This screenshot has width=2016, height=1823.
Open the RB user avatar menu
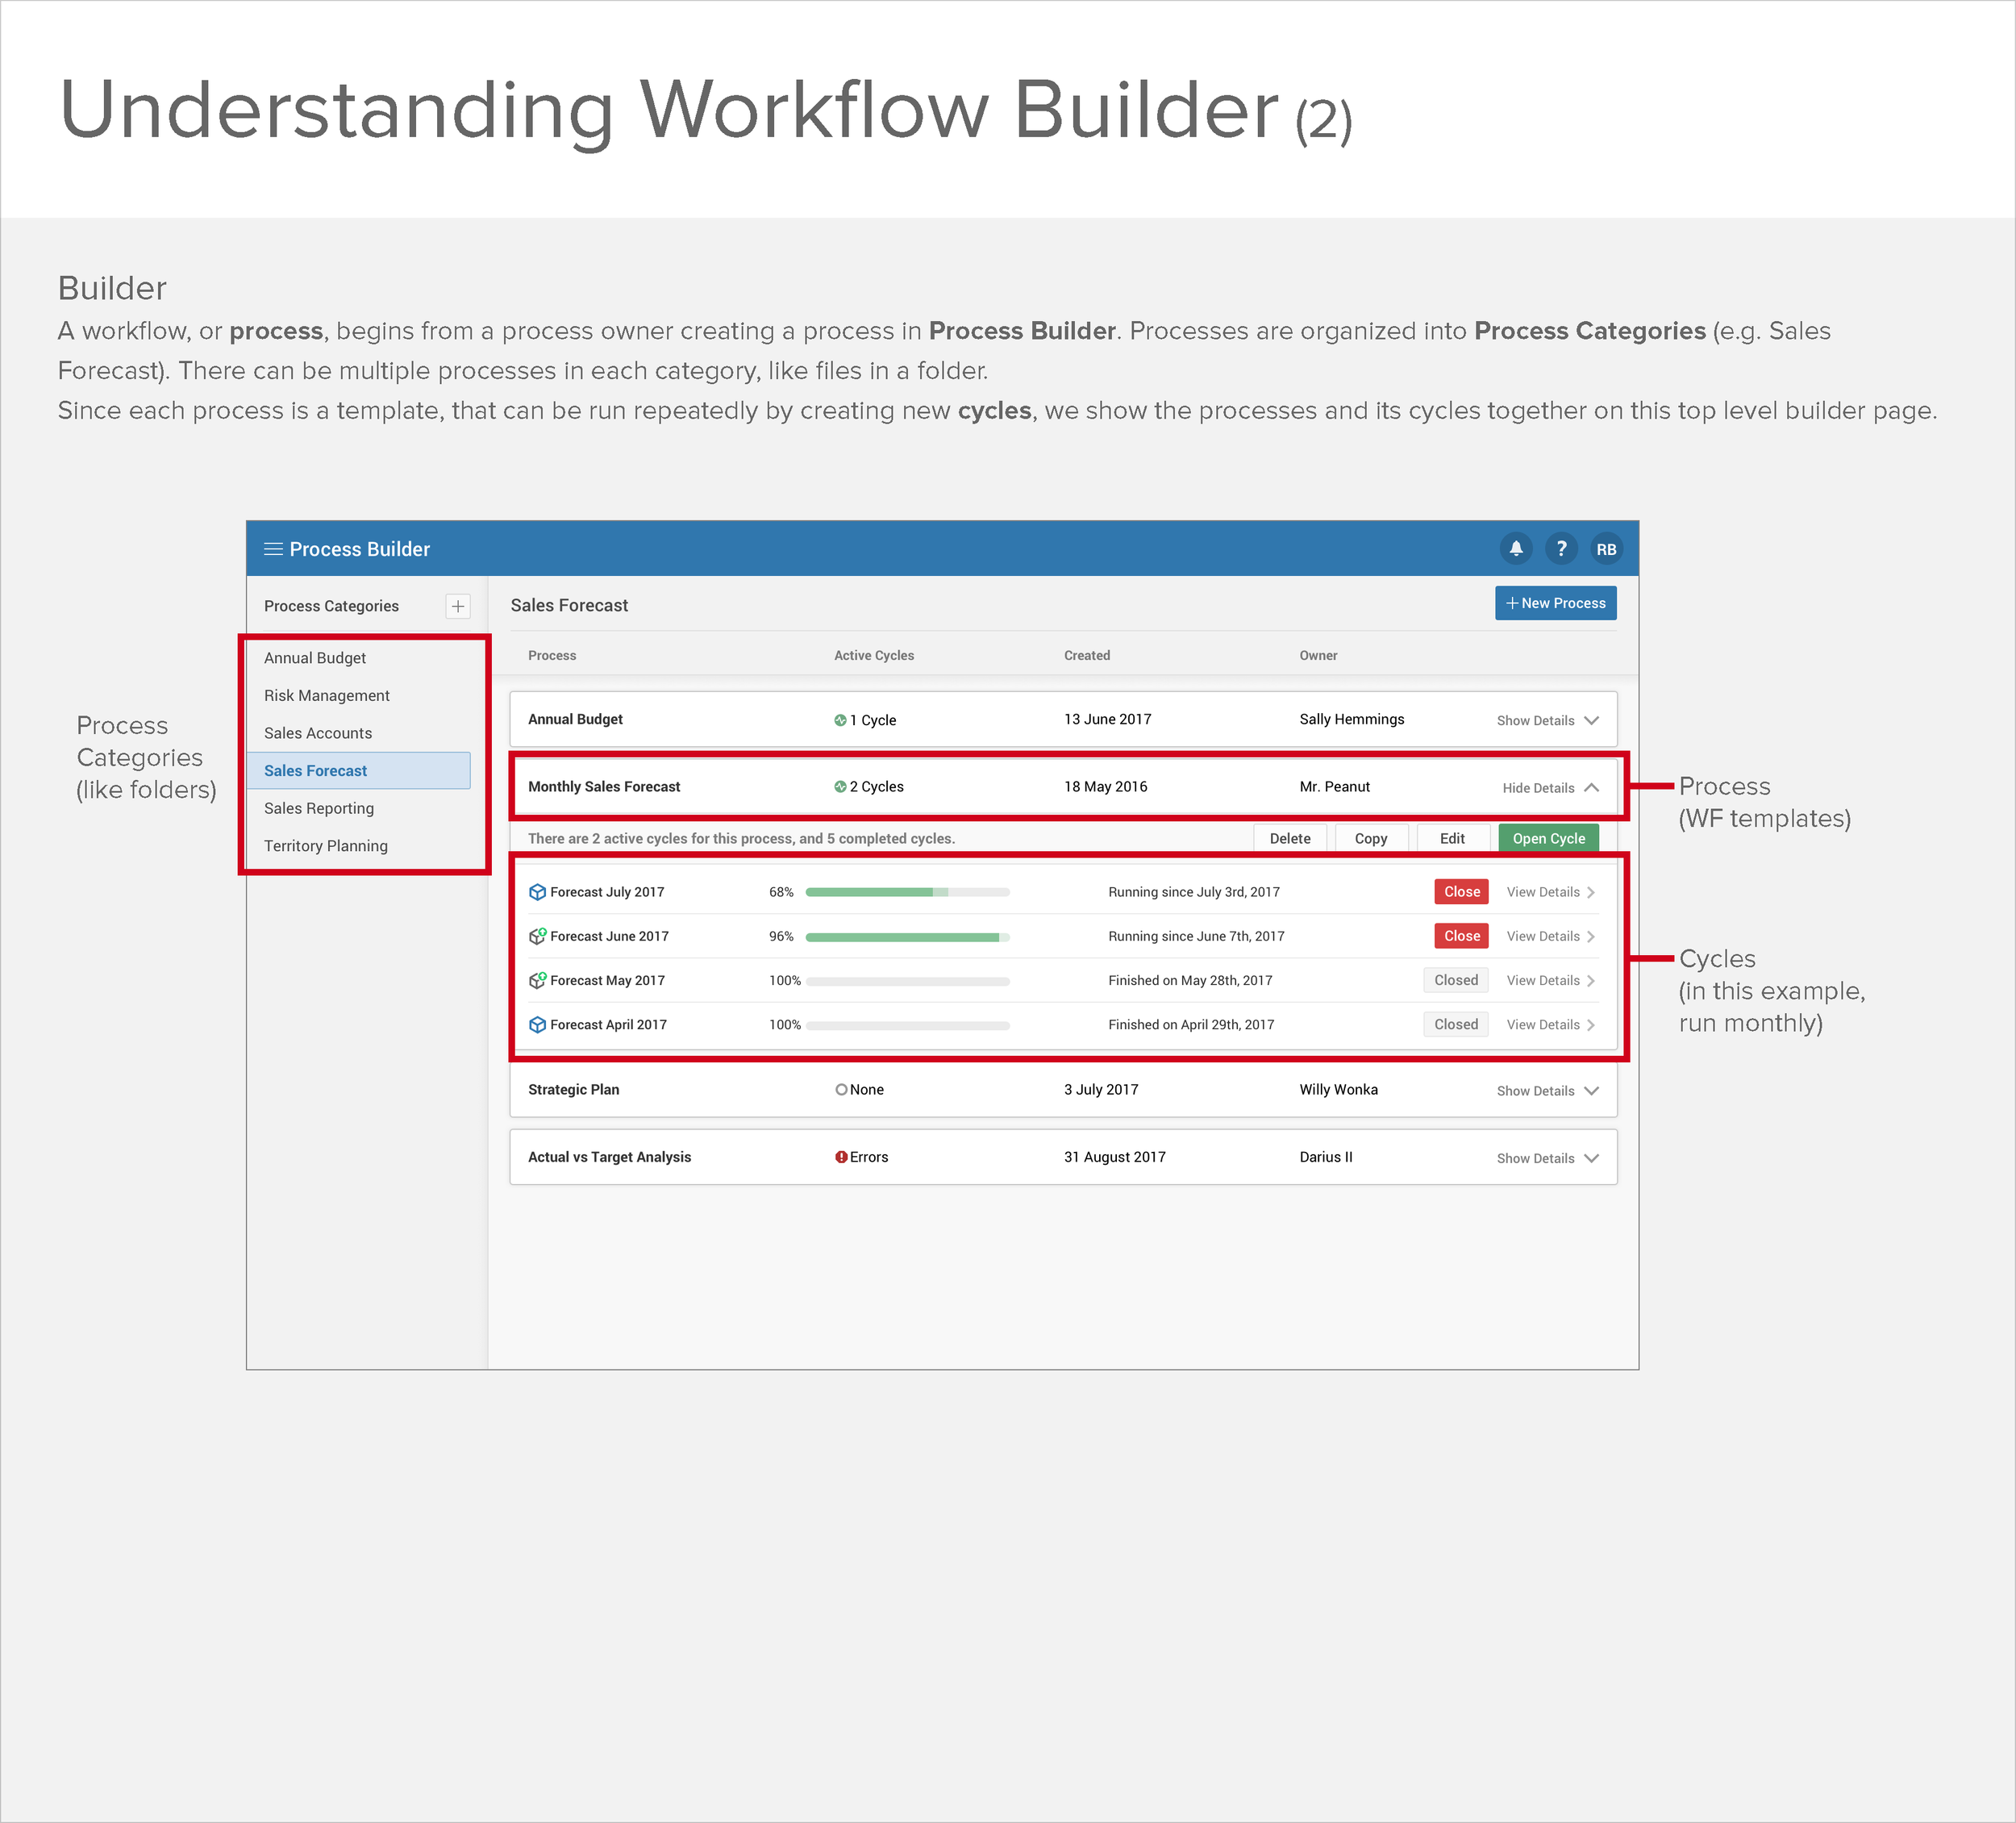pyautogui.click(x=1606, y=549)
